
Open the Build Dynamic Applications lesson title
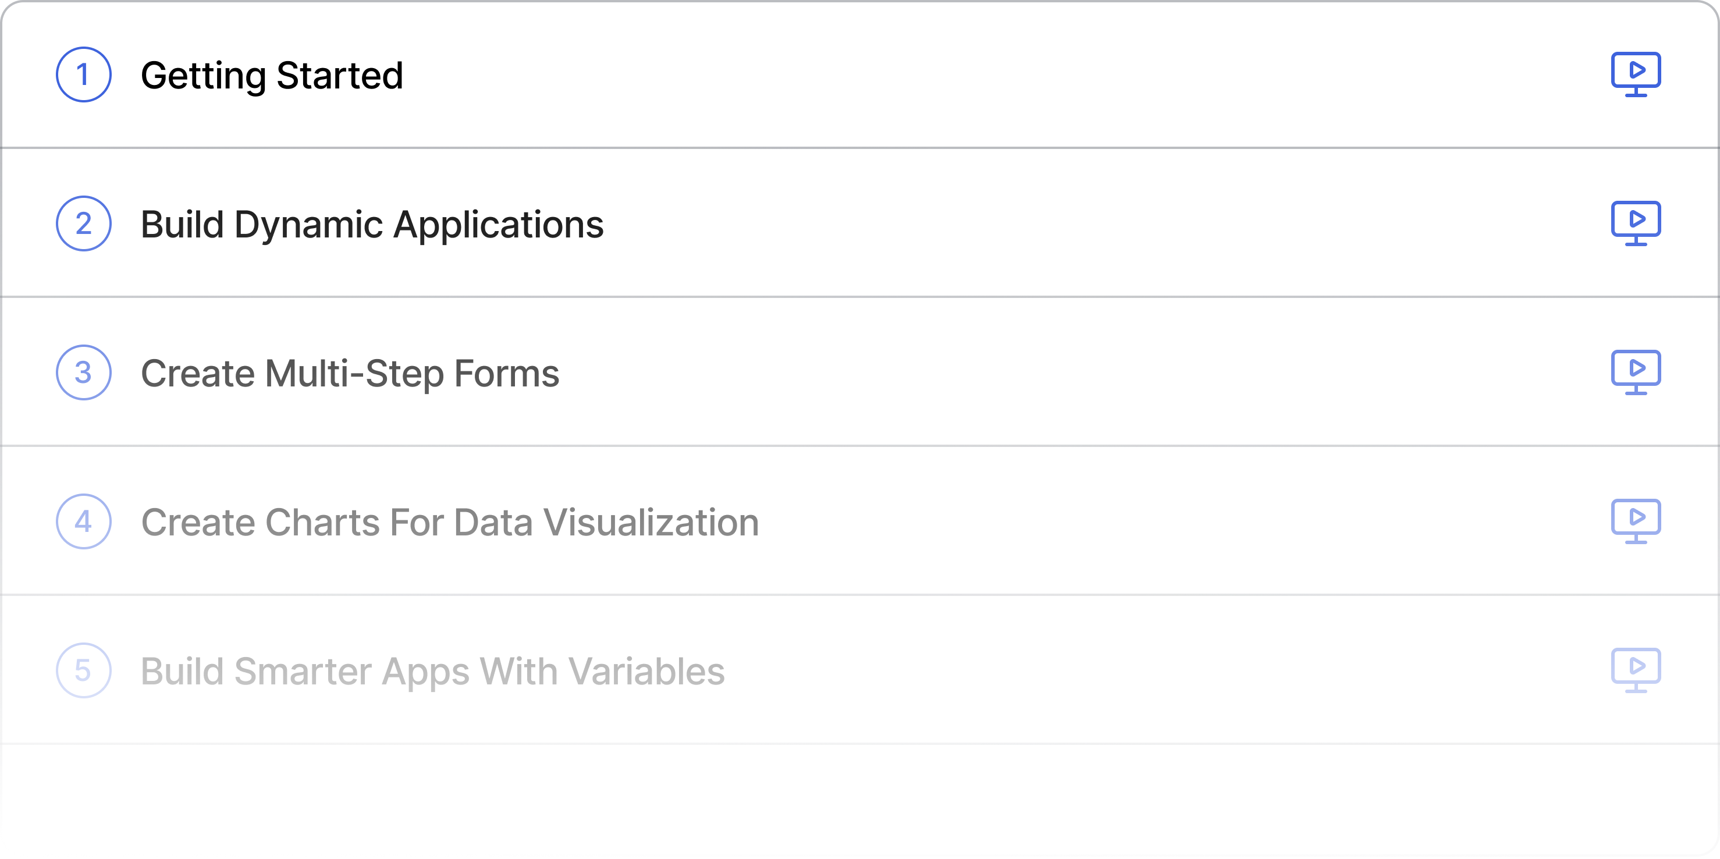click(x=372, y=225)
